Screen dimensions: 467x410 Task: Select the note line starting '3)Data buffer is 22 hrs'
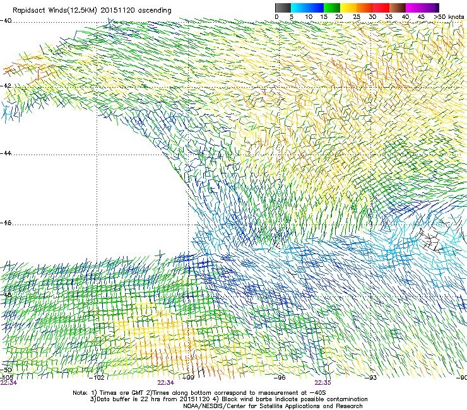[228, 399]
